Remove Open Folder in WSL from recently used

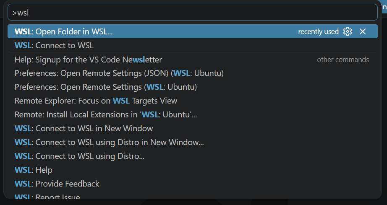tap(363, 31)
